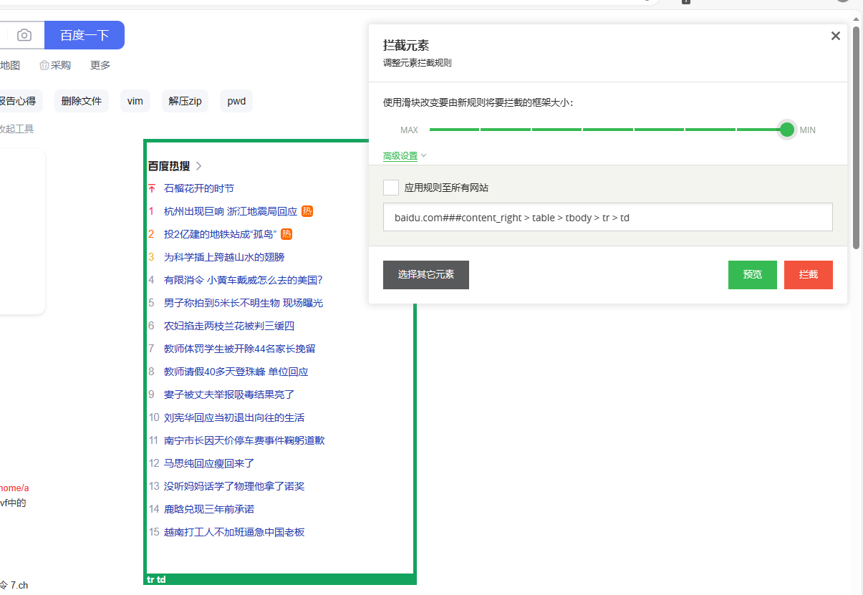
Task: Open hot search 鹿晗兑现三年前承诺
Action: click(209, 509)
